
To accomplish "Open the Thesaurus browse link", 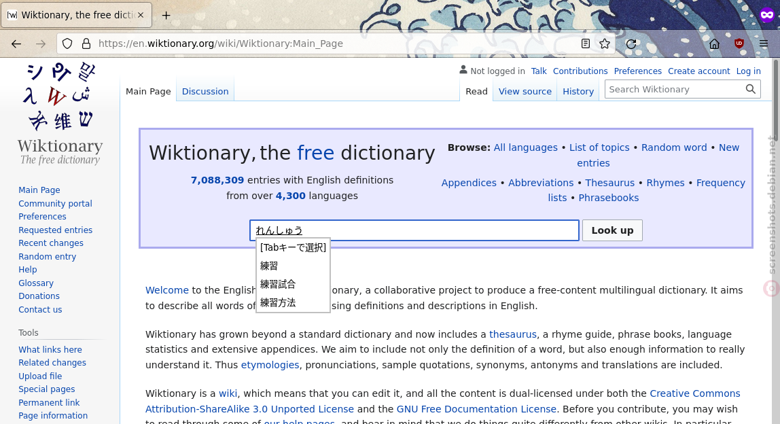I will 610,183.
